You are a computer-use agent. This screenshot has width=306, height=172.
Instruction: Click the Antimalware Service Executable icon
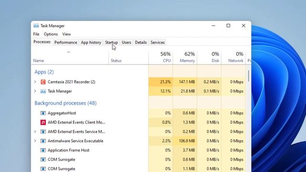pos(43,141)
